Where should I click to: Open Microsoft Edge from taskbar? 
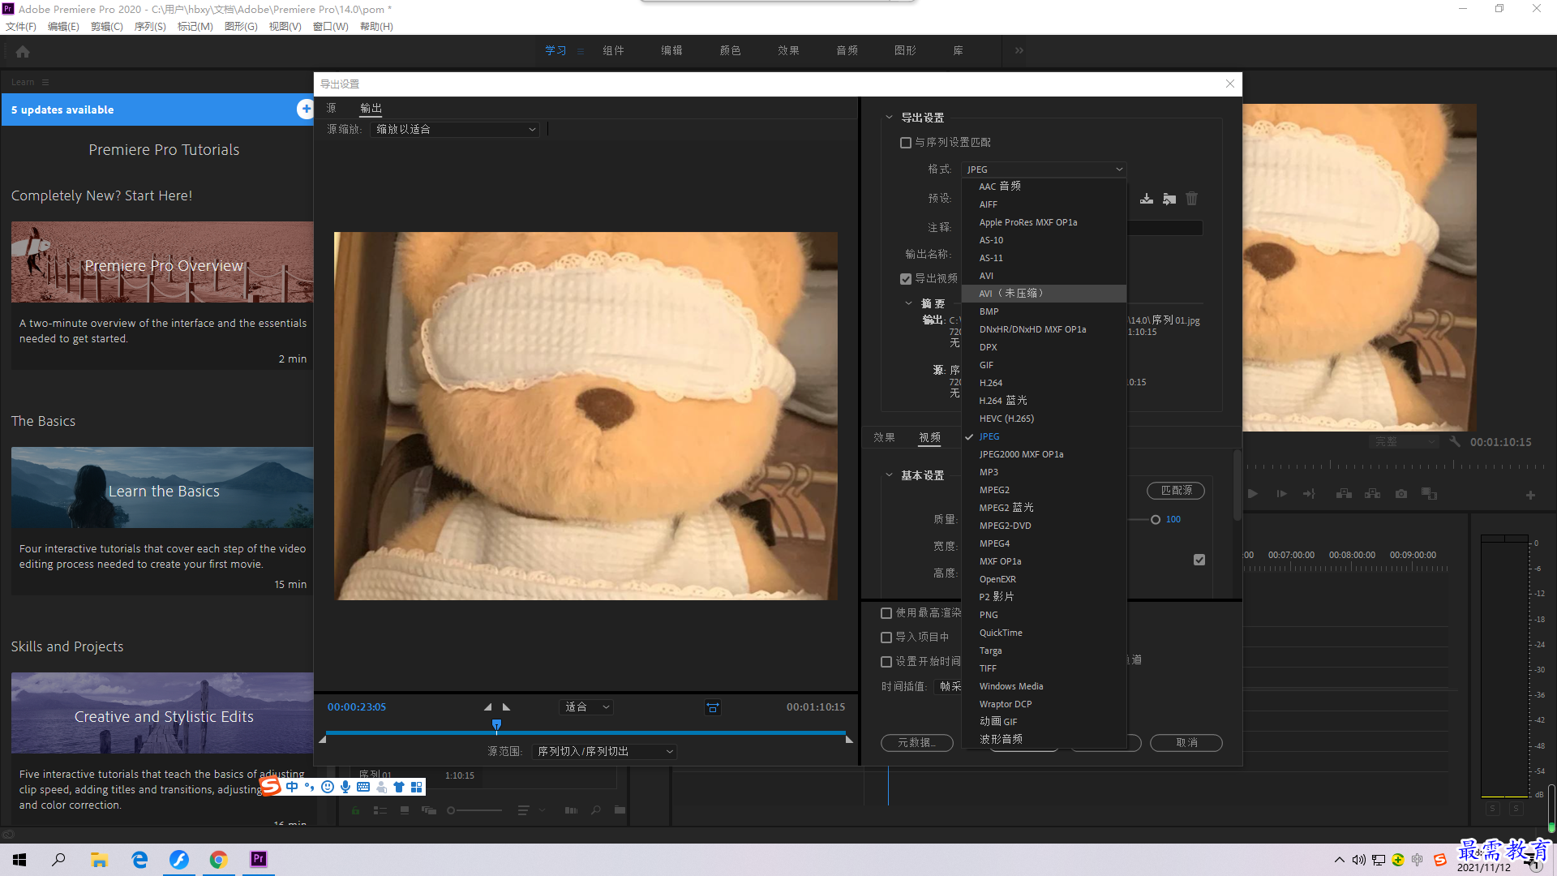point(139,860)
